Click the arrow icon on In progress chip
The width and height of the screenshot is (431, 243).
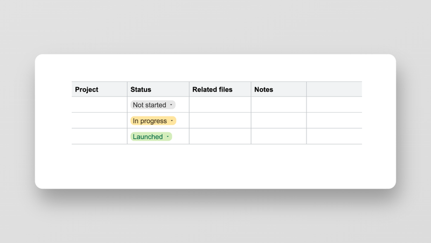click(172, 121)
